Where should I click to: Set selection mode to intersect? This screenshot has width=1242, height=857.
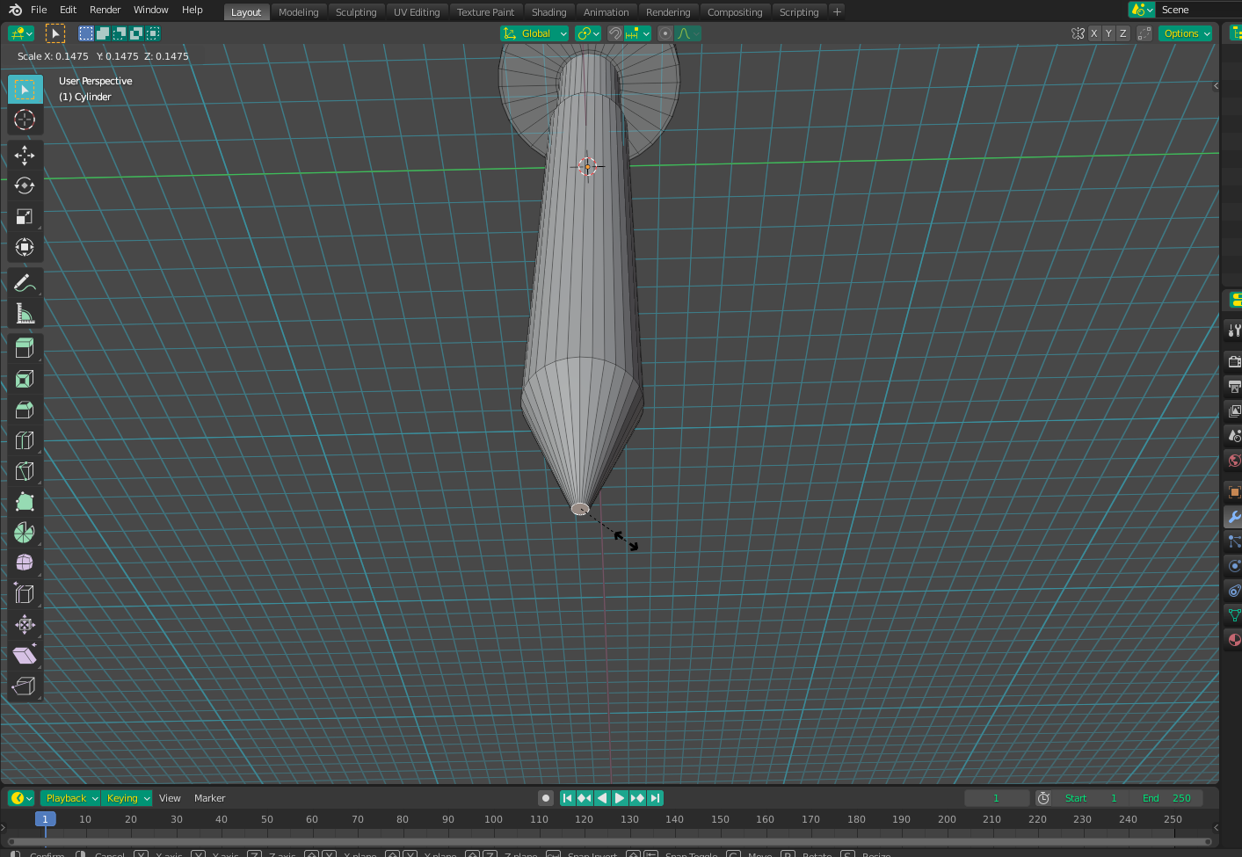click(x=153, y=33)
